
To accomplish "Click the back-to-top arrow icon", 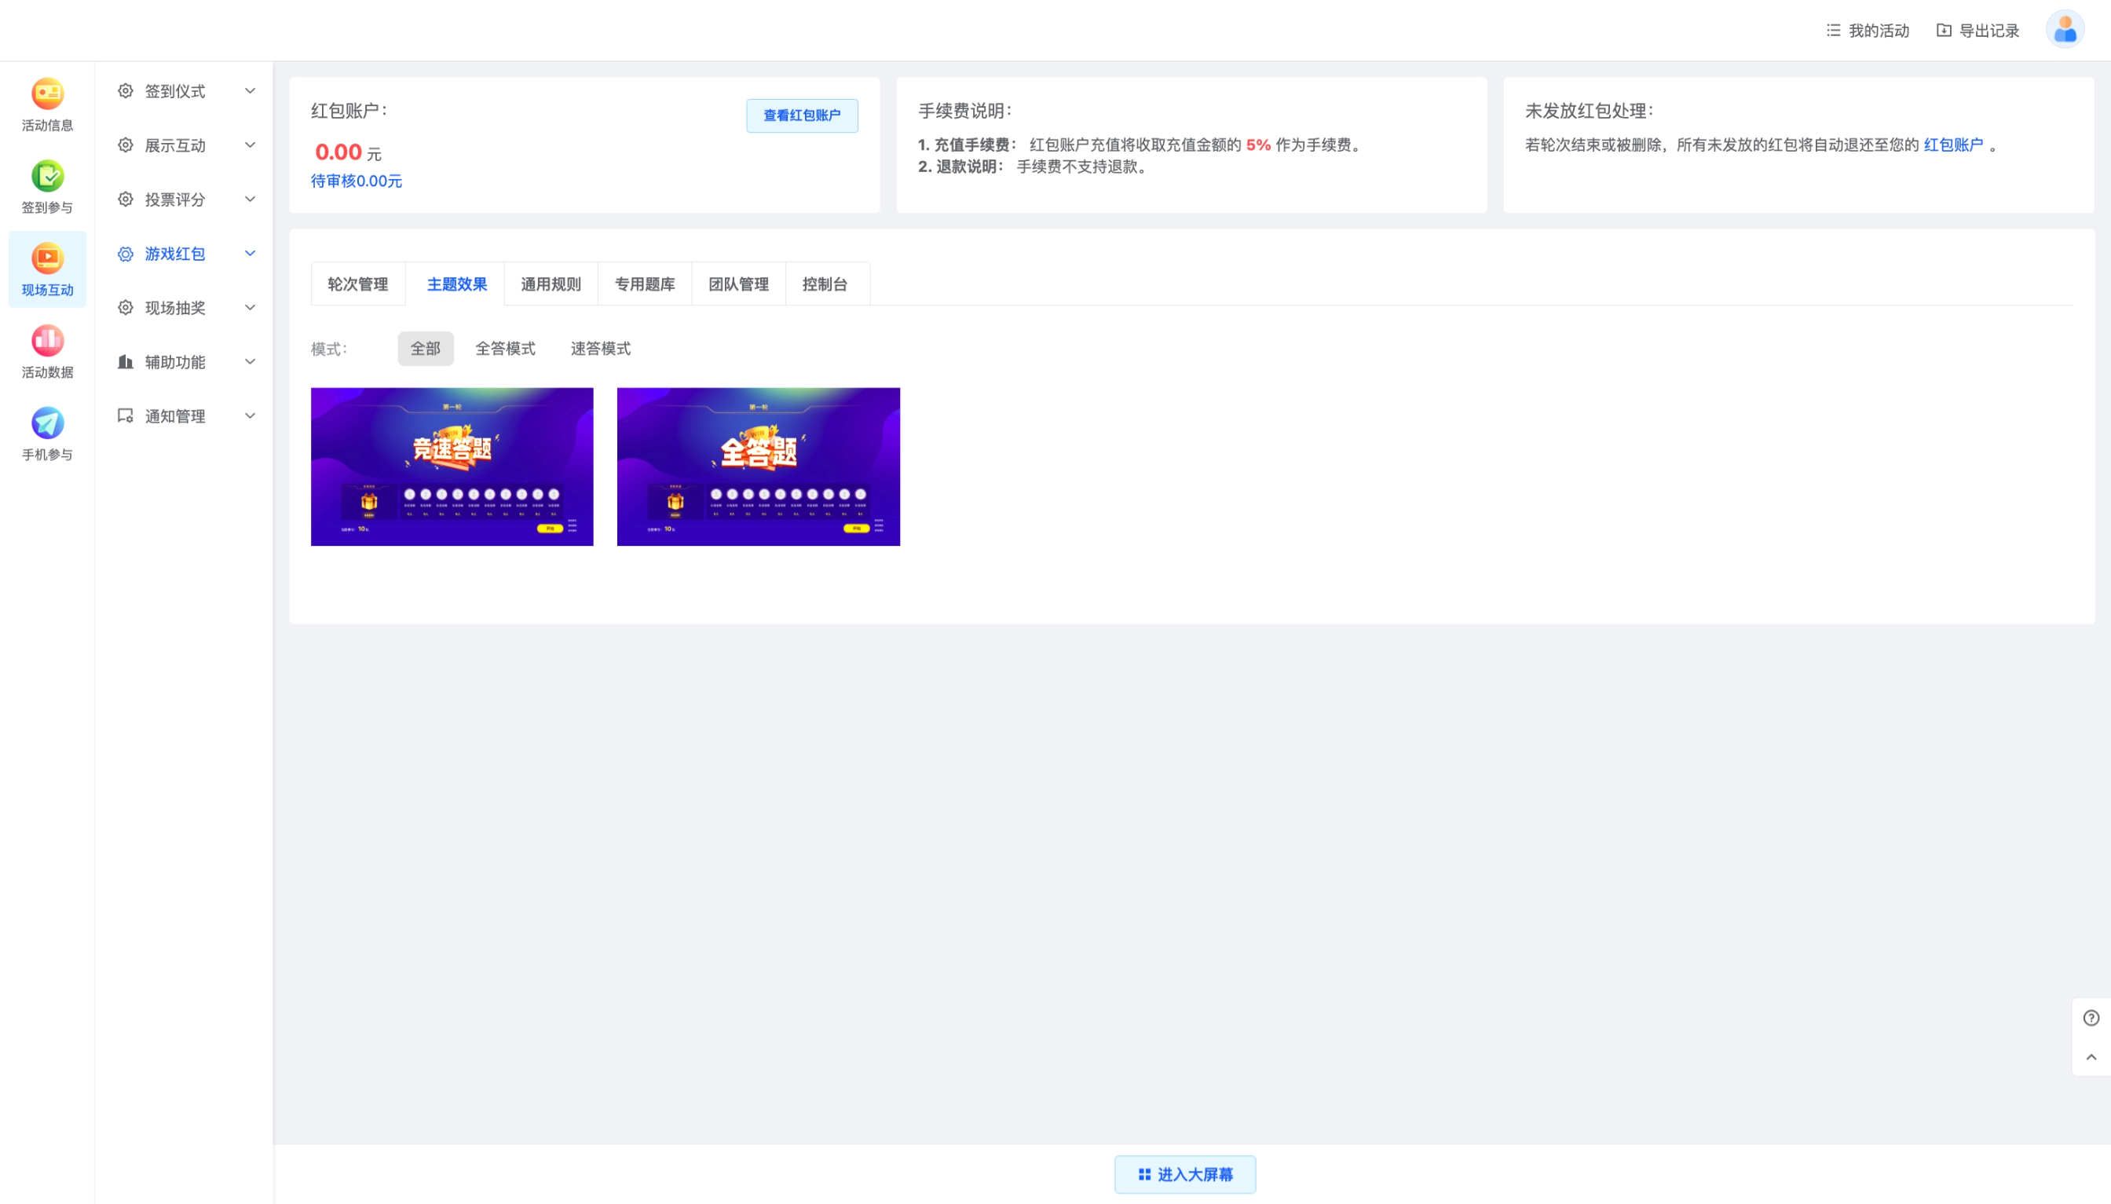I will coord(2091,1057).
